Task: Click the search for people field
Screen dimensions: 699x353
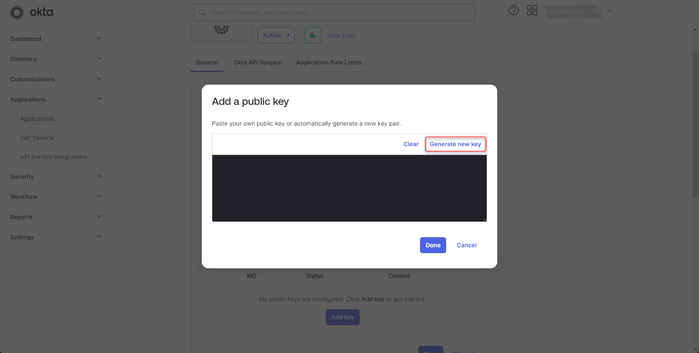Action: click(338, 13)
